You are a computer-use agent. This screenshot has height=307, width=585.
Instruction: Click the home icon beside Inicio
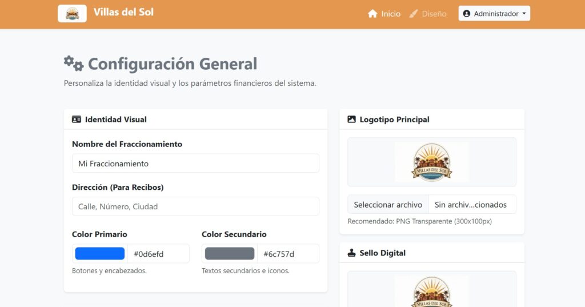(x=372, y=14)
